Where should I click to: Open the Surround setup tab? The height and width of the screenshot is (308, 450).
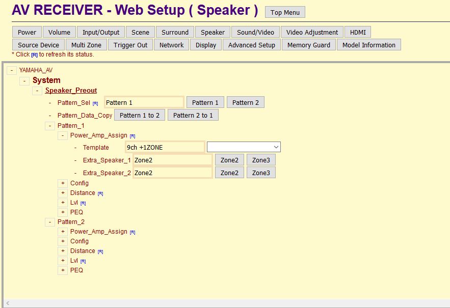click(x=175, y=32)
